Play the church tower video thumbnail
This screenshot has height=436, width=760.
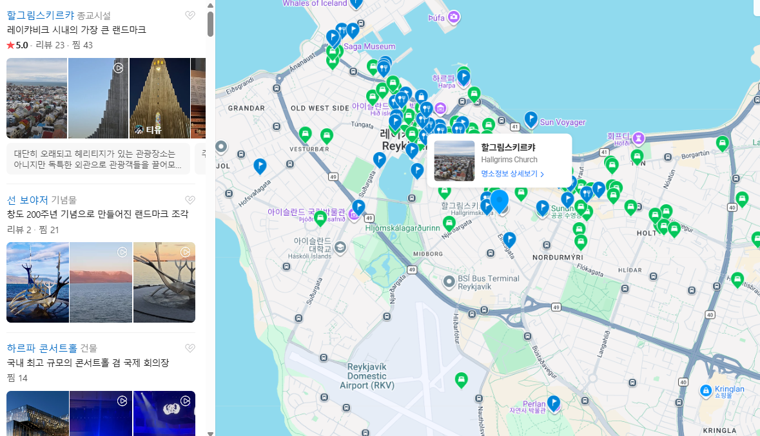(x=99, y=99)
